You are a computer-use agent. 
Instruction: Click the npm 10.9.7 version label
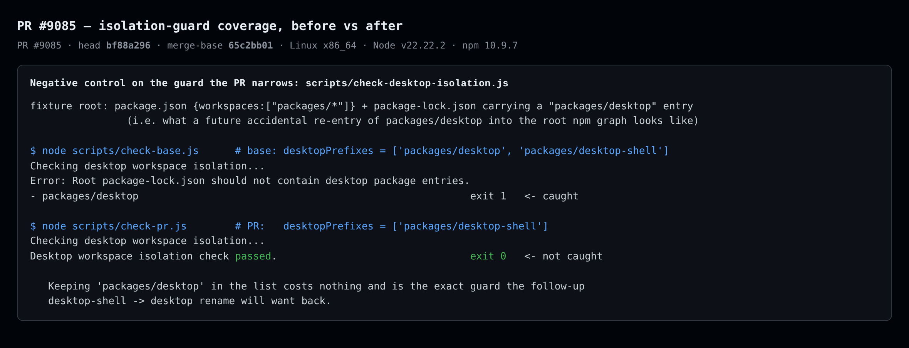tap(490, 45)
